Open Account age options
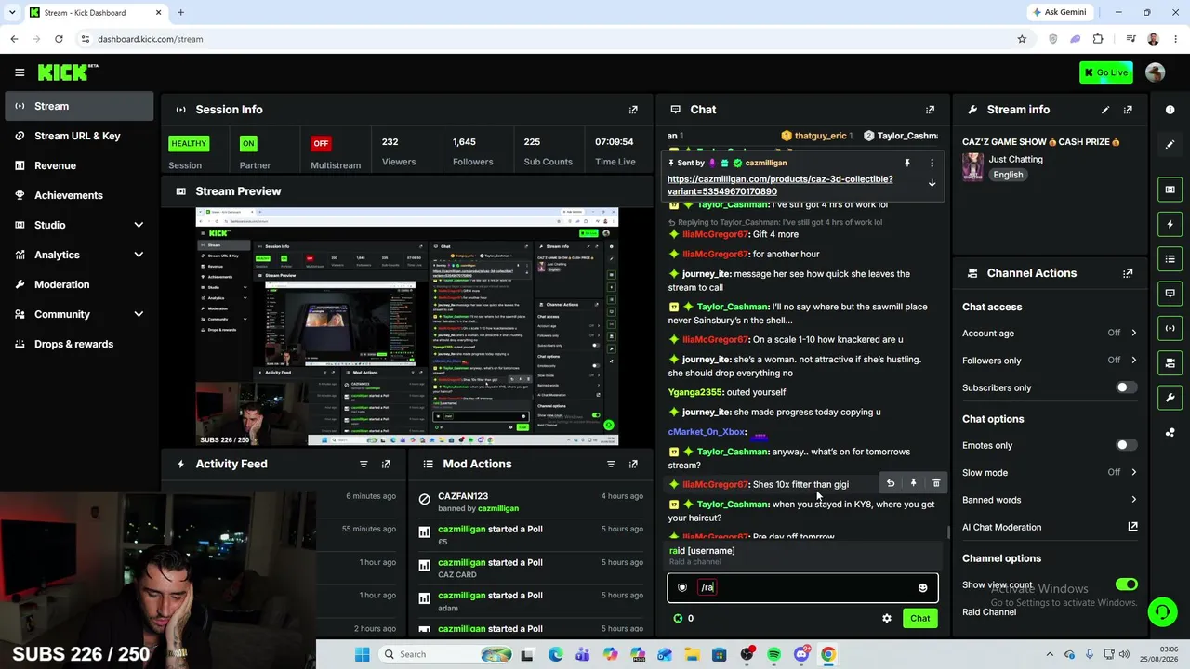 click(1050, 333)
